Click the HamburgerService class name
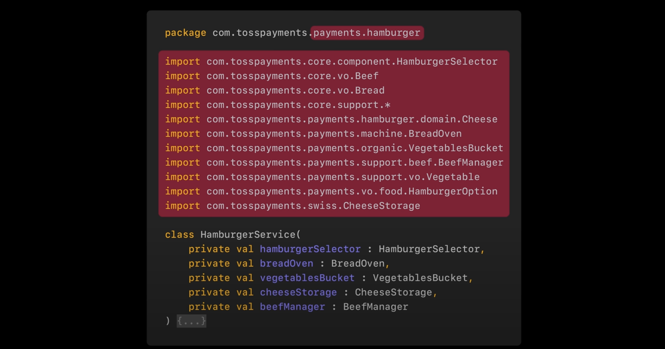 pyautogui.click(x=248, y=235)
